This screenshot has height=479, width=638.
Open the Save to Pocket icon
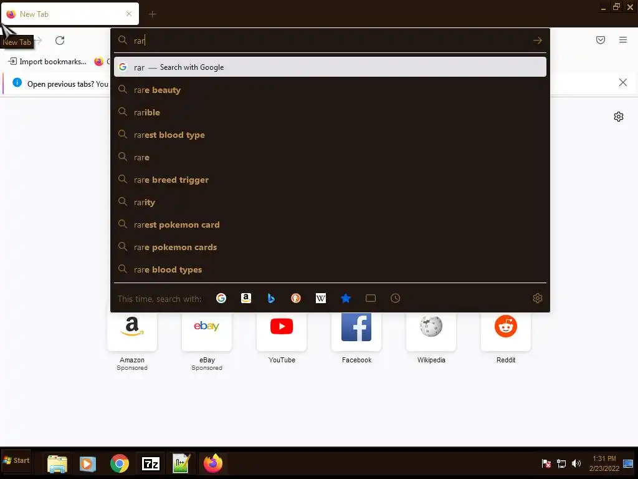[601, 40]
